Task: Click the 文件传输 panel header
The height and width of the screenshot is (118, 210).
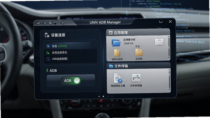Action: [139, 66]
